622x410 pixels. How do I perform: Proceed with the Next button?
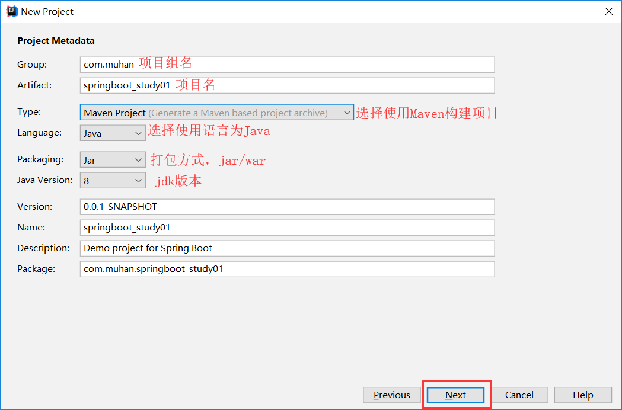coord(455,395)
